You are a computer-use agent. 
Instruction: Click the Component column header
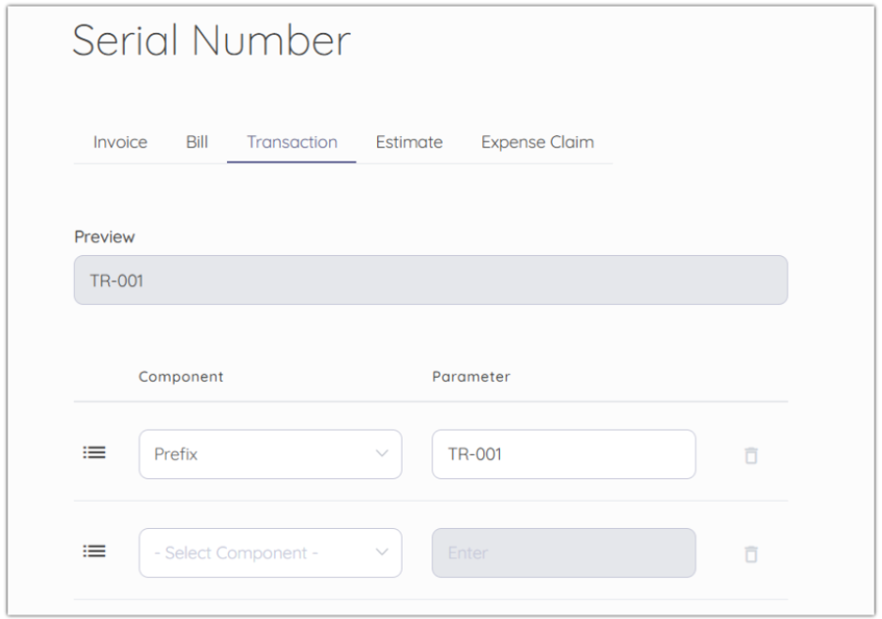(181, 377)
